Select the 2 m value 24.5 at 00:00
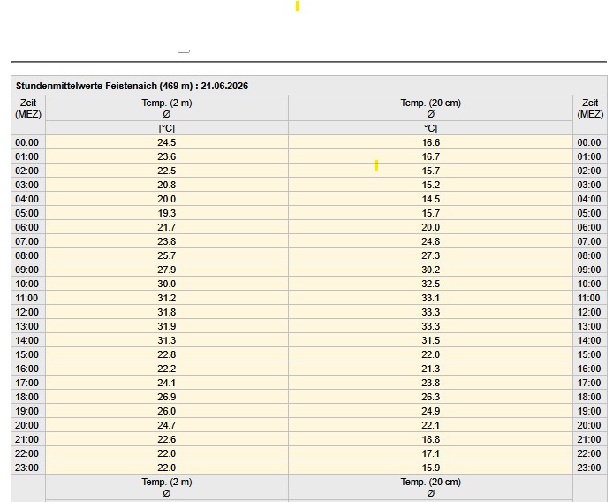This screenshot has width=613, height=502. tap(167, 142)
